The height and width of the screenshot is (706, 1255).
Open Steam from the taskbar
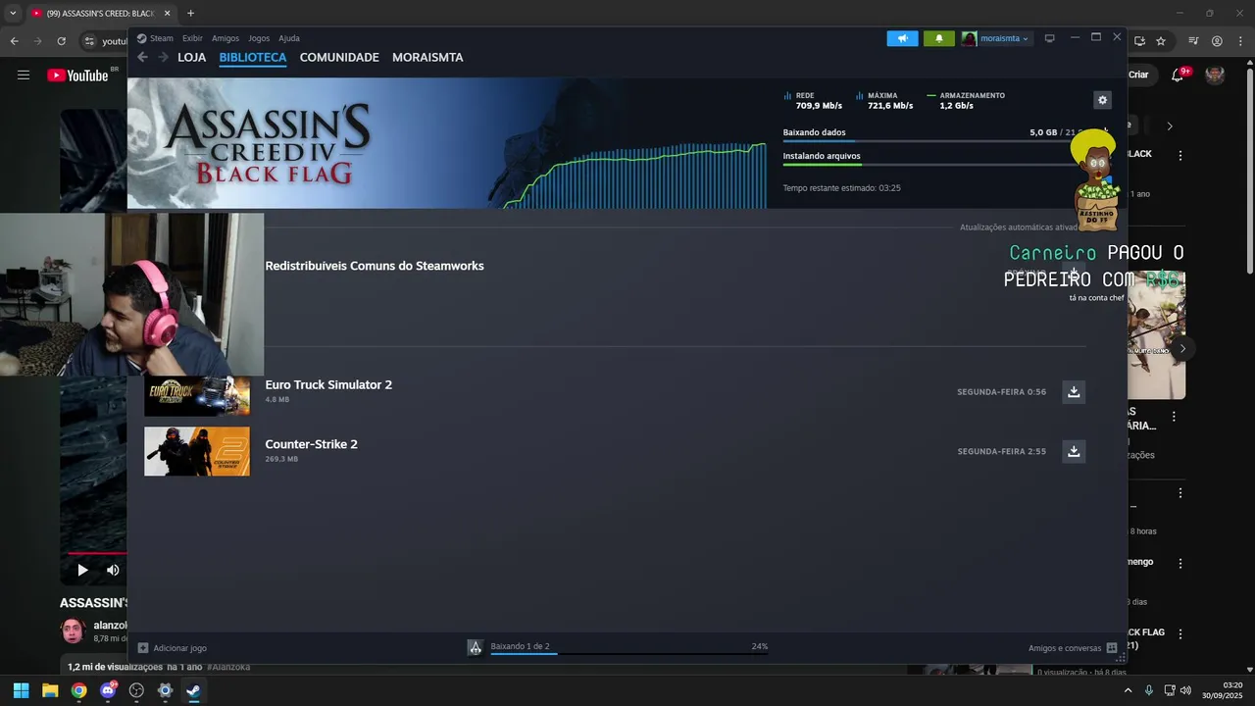[x=194, y=690]
